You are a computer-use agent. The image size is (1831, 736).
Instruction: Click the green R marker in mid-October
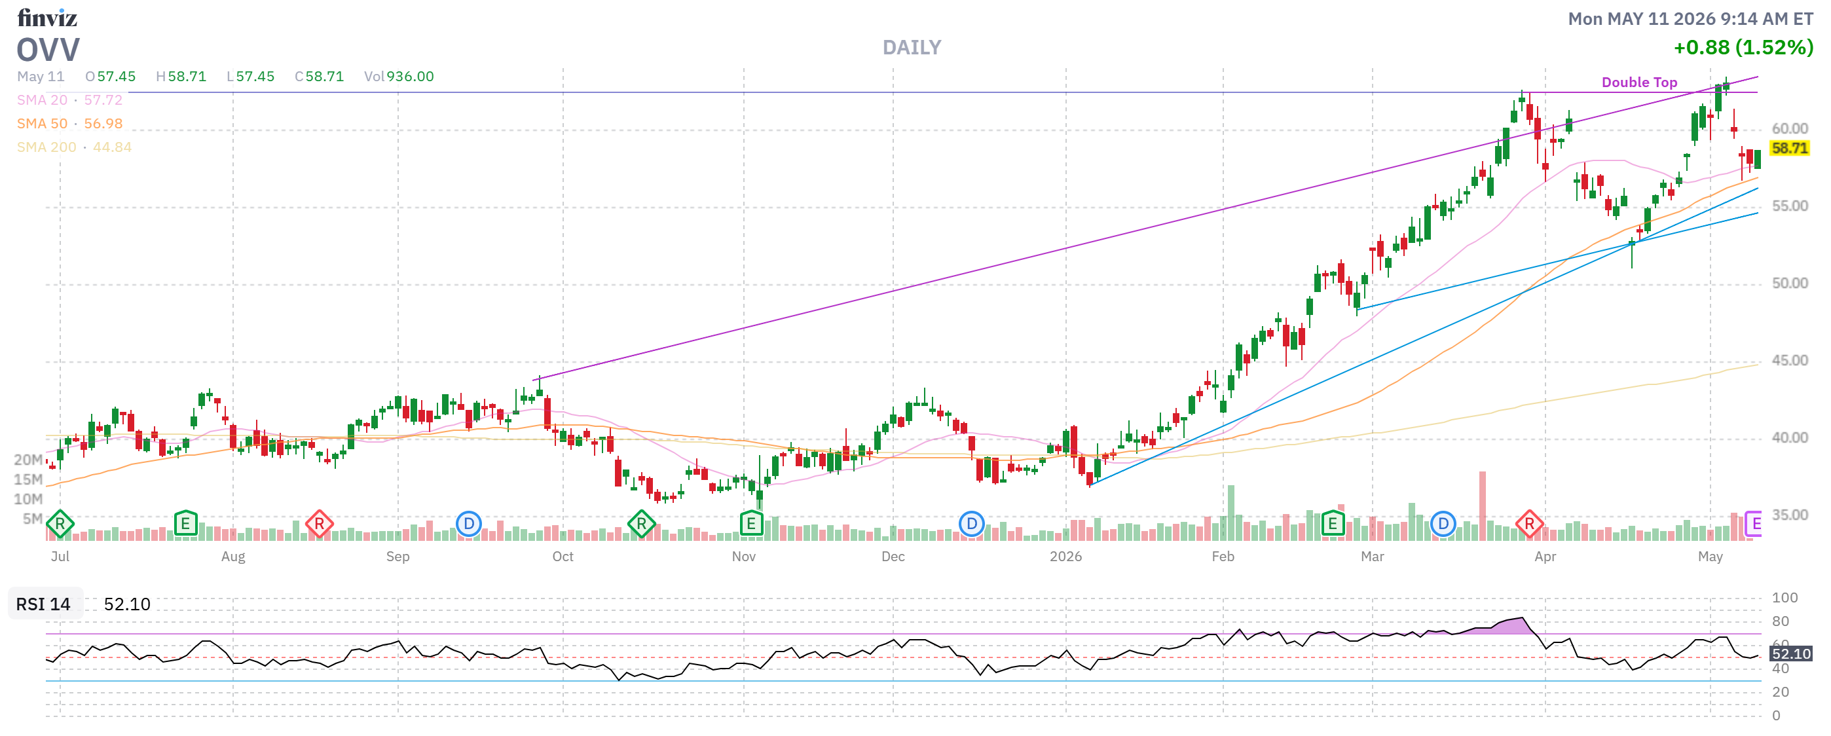(641, 524)
